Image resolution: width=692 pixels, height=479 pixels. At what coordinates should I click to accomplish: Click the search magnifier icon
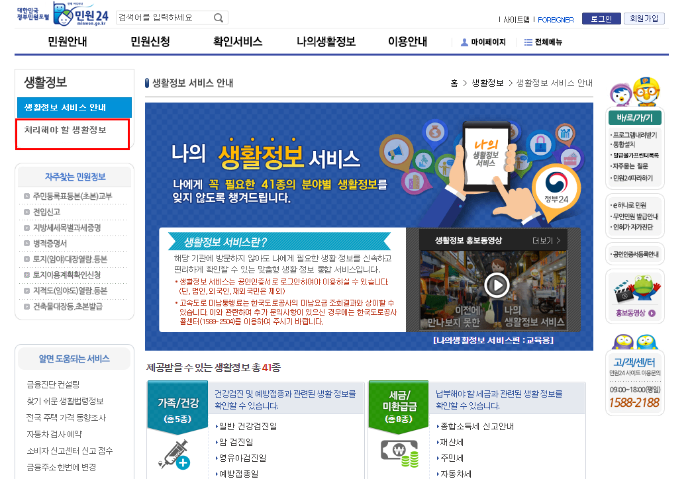pyautogui.click(x=218, y=18)
